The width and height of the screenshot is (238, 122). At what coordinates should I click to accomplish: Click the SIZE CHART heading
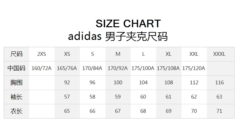point(128,23)
